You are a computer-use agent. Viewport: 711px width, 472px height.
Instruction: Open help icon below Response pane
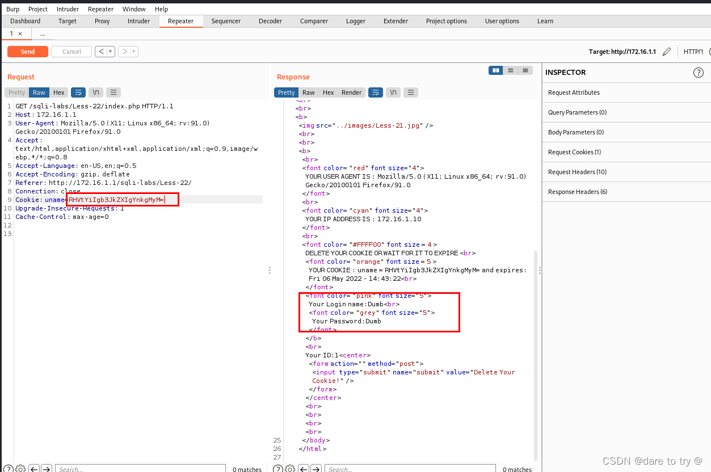click(278, 469)
